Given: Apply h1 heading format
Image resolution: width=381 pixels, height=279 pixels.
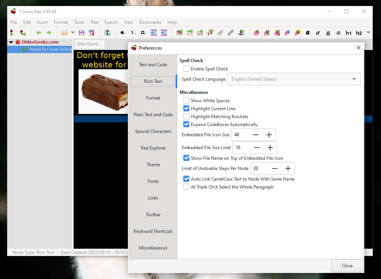Looking at the screenshot, I should 349,33.
